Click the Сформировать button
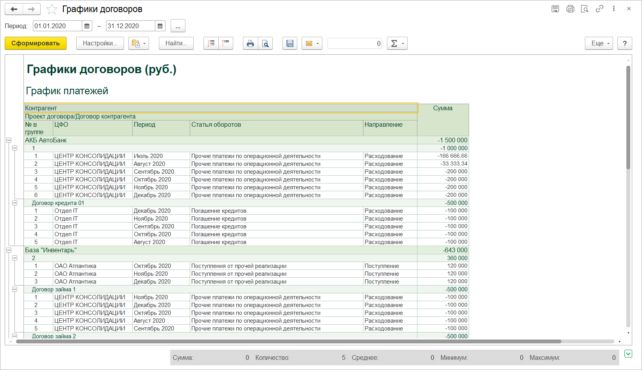 pyautogui.click(x=36, y=43)
